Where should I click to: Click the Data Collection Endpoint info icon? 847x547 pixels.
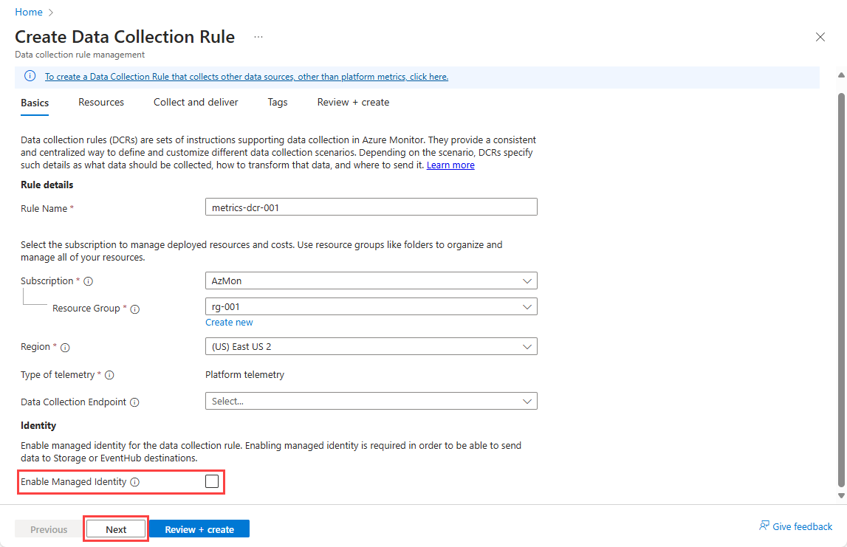tap(134, 402)
